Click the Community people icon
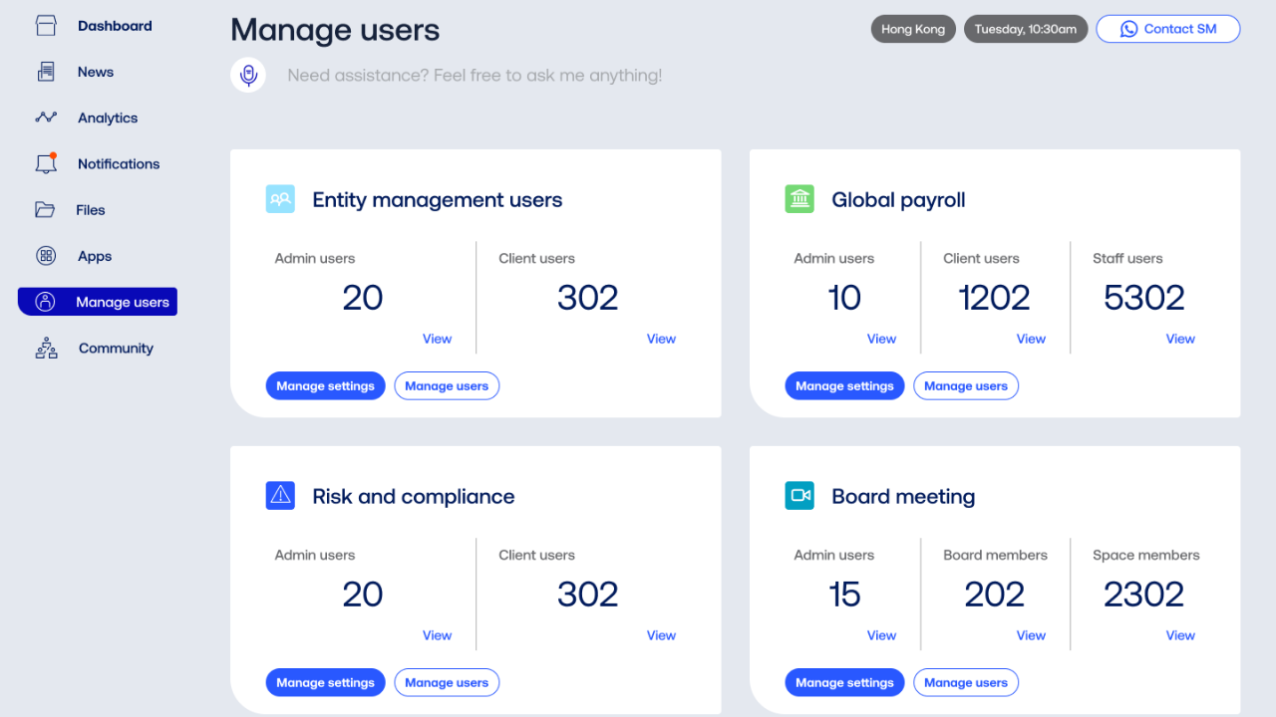The height and width of the screenshot is (717, 1276). [46, 349]
